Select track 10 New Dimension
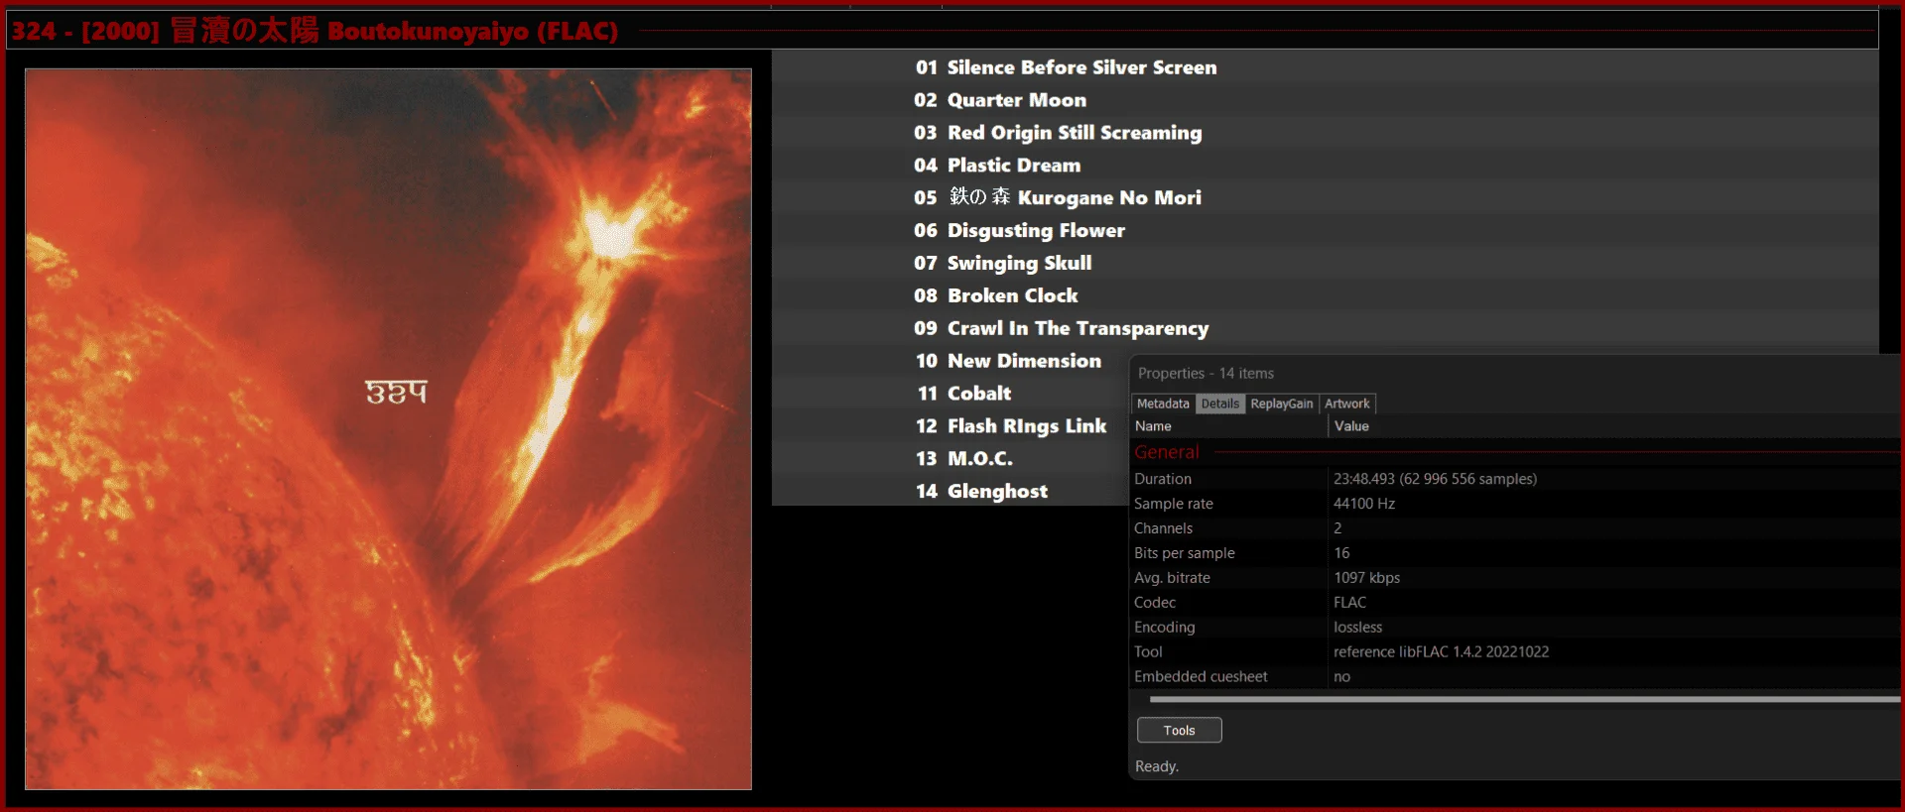The height and width of the screenshot is (812, 1905). pyautogui.click(x=951, y=361)
